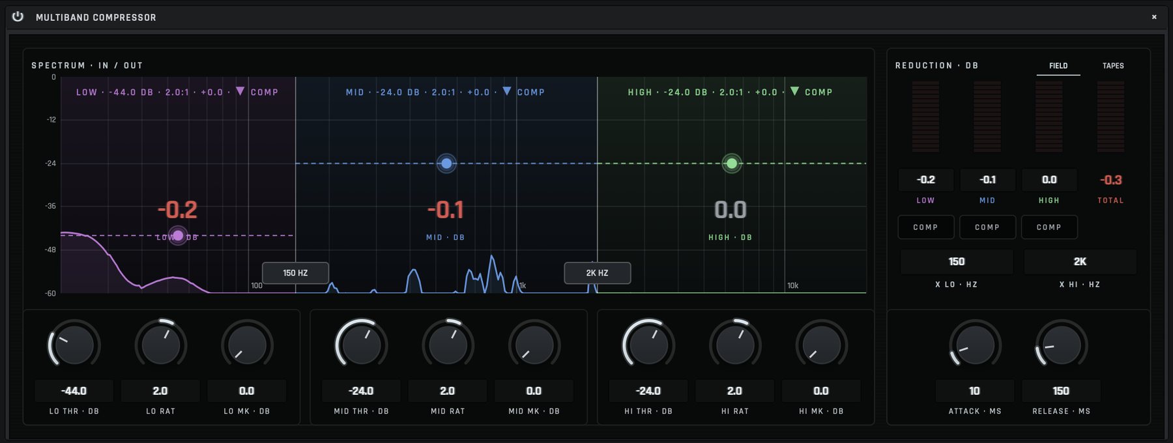The image size is (1173, 443).
Task: Click the HI MK knob
Action: pos(821,345)
